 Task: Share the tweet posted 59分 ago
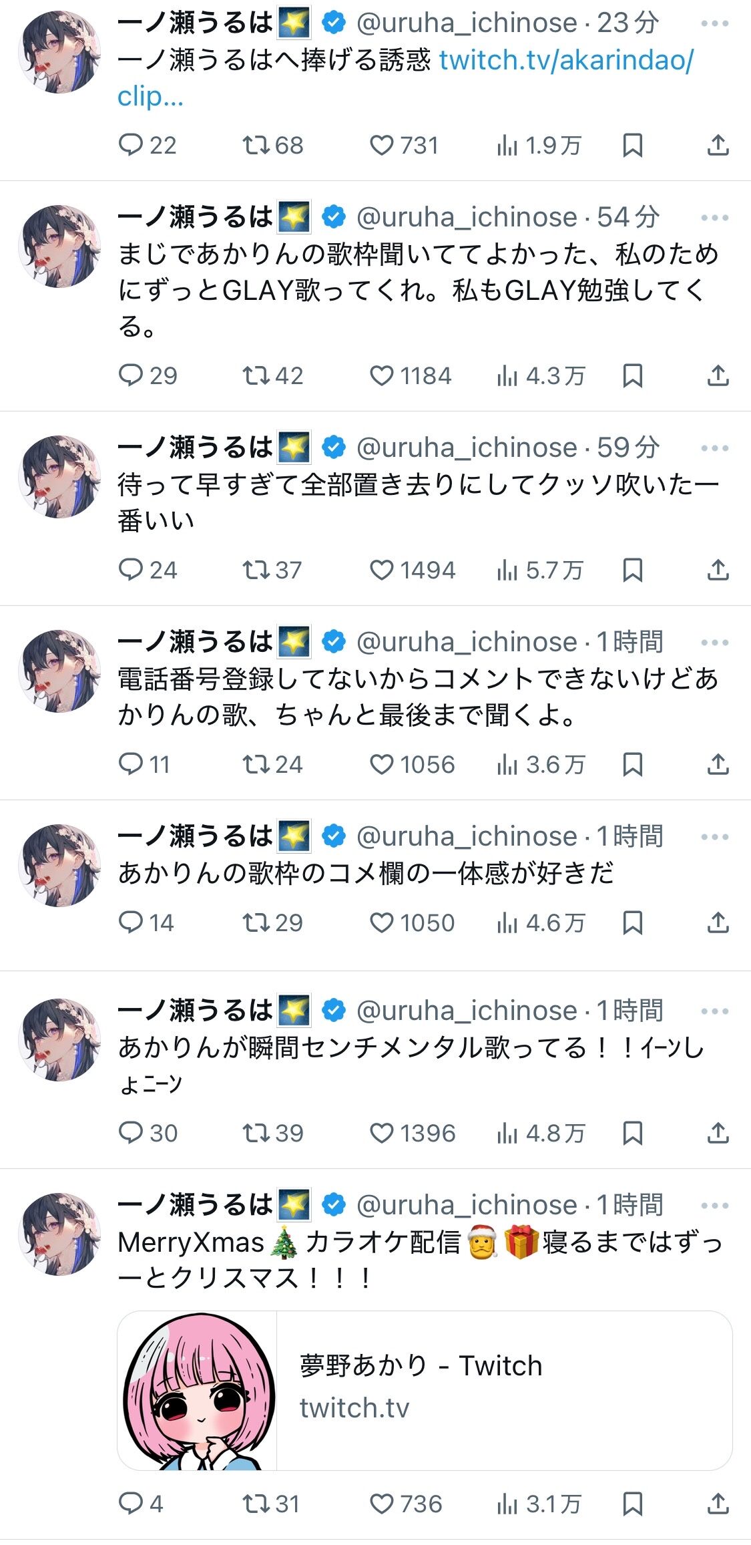pyautogui.click(x=718, y=570)
